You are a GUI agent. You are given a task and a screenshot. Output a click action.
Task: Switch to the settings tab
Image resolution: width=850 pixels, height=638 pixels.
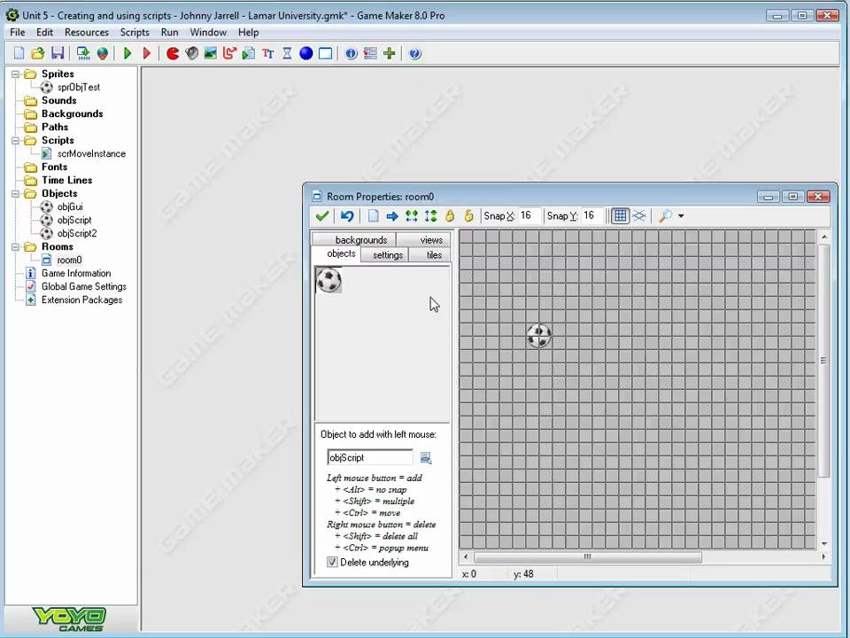click(384, 254)
